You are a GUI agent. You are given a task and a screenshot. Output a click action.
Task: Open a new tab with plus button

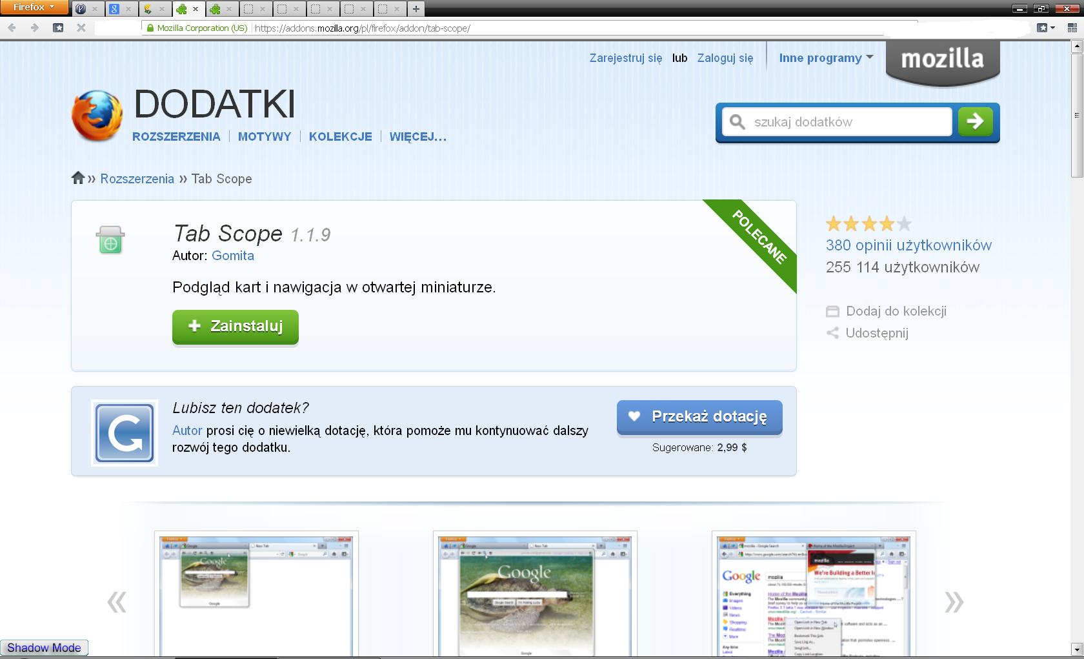click(x=416, y=9)
